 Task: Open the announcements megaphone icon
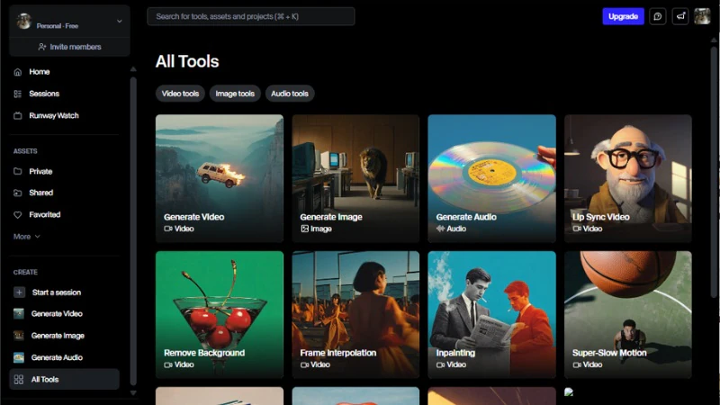680,16
